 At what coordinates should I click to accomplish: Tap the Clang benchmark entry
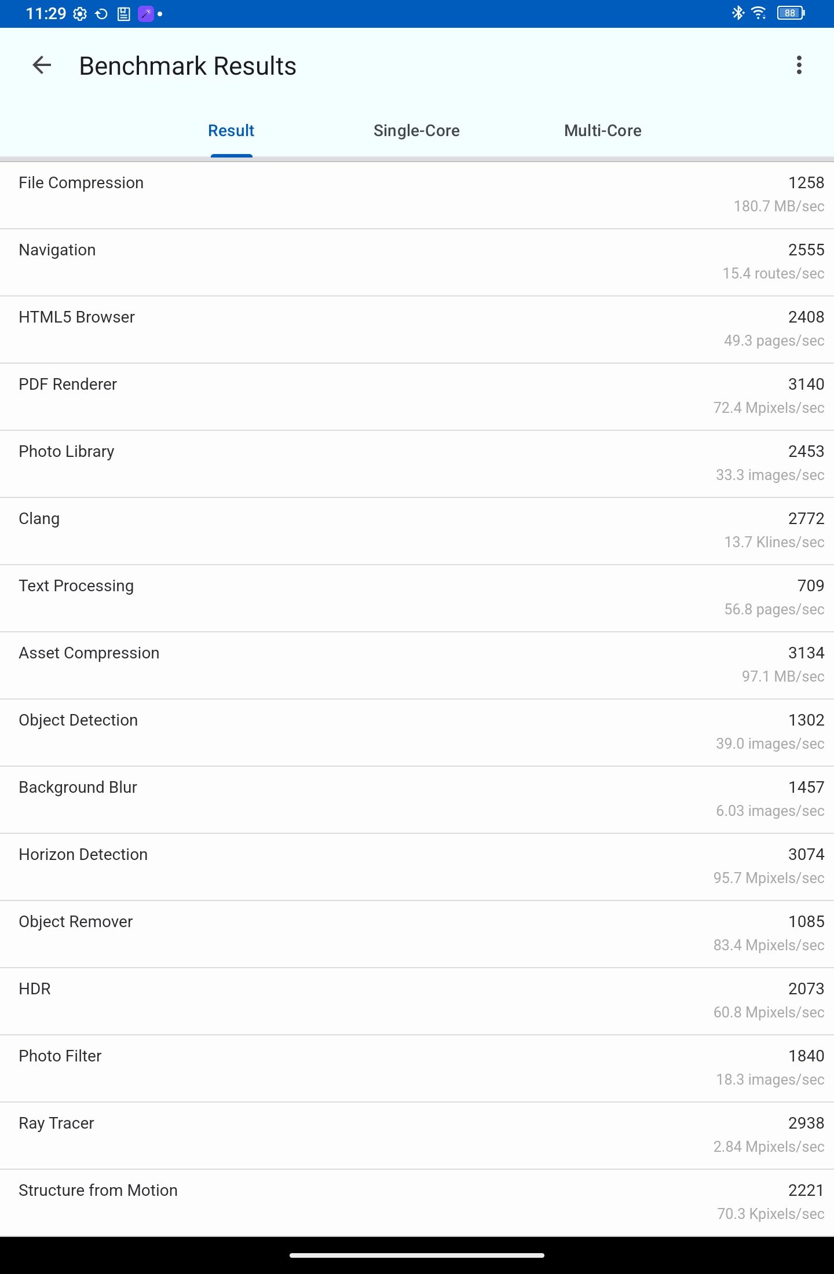click(417, 531)
